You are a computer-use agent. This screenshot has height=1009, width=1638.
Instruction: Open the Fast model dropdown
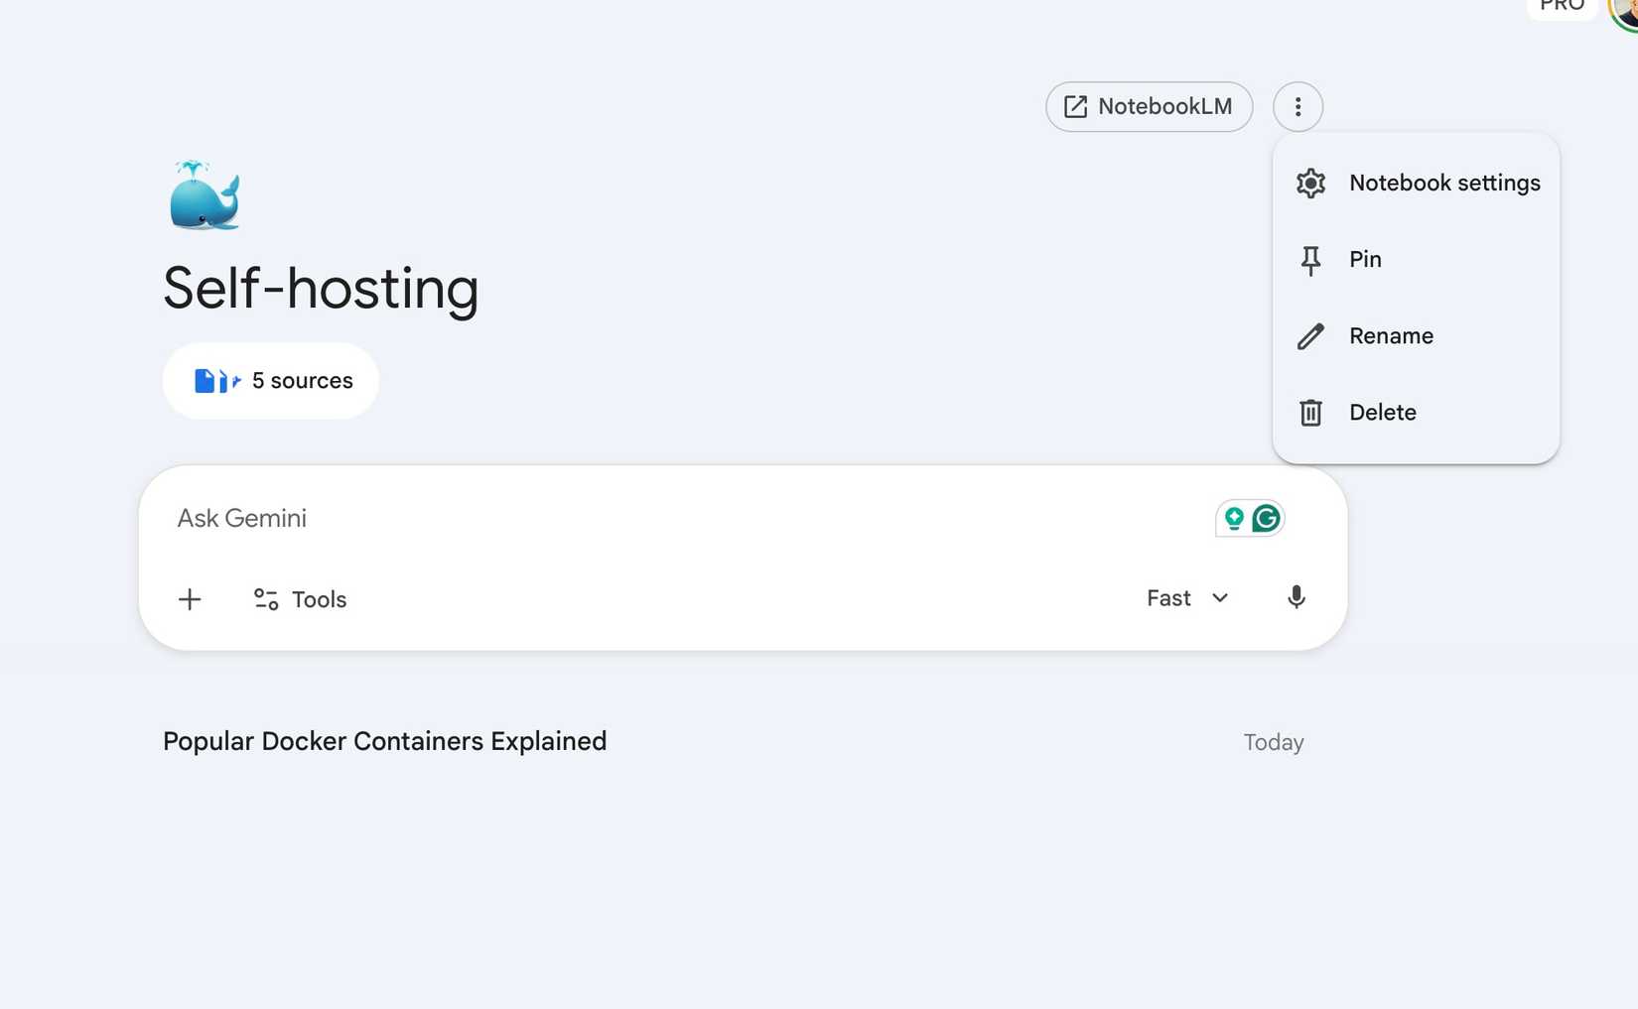coord(1187,598)
